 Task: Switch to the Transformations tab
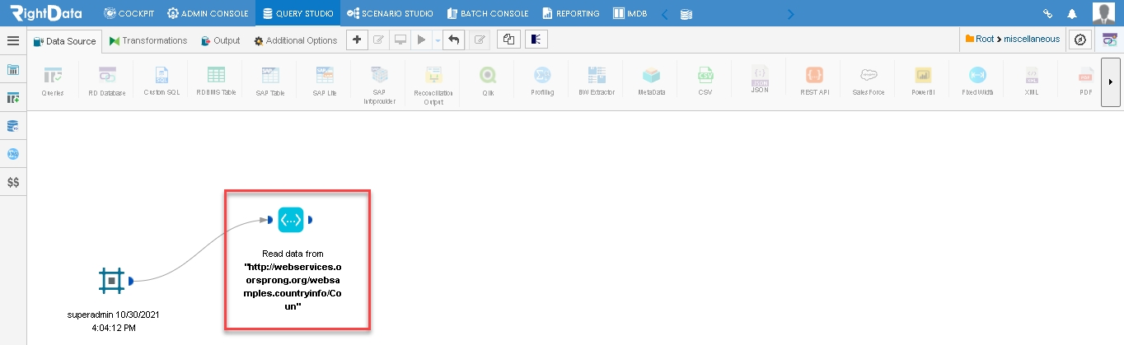[x=148, y=40]
